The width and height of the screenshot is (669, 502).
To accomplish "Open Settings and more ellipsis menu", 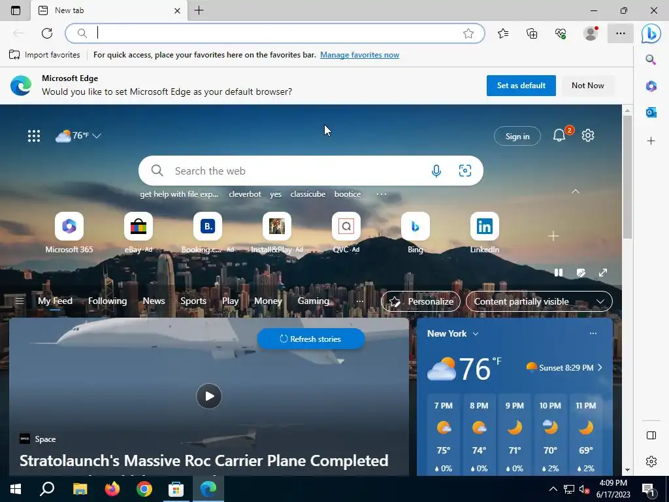I will (621, 33).
